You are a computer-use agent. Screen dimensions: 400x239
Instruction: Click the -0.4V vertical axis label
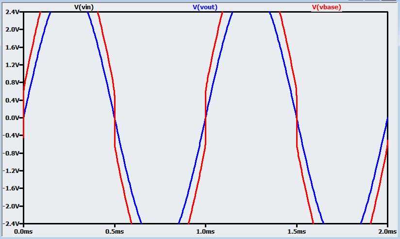[12, 136]
